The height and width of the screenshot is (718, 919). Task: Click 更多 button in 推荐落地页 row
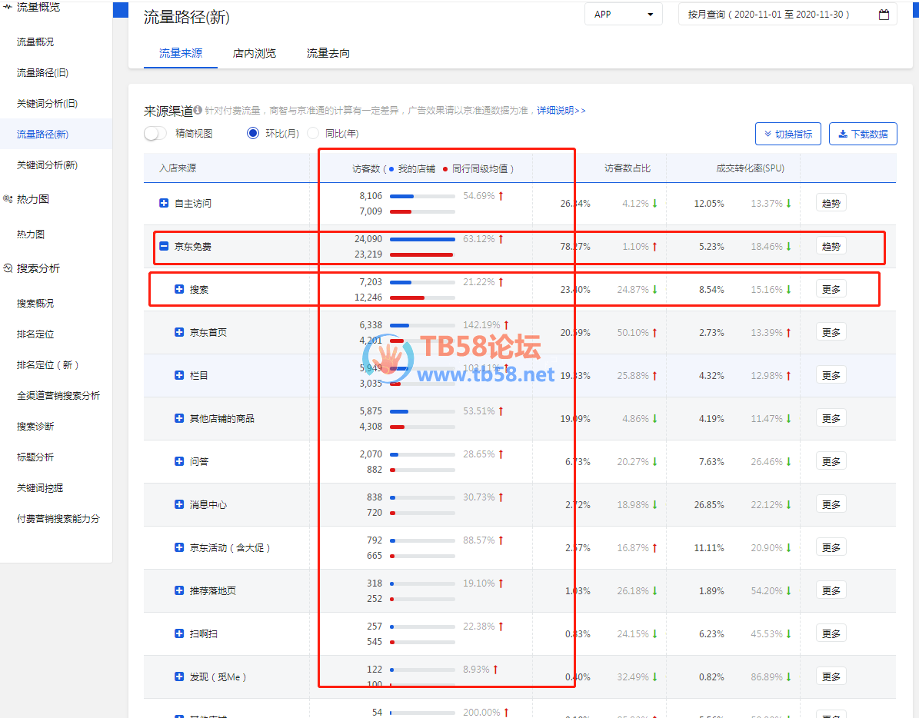click(831, 590)
